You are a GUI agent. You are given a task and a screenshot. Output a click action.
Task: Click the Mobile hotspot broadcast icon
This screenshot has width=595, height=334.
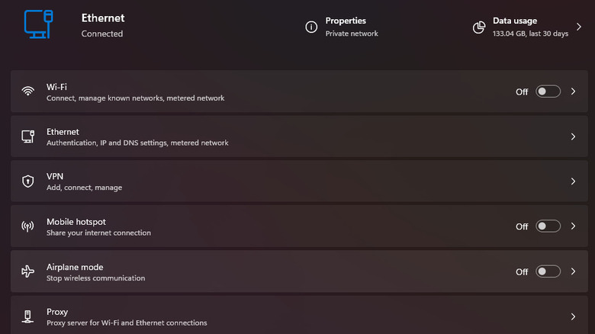(x=28, y=226)
